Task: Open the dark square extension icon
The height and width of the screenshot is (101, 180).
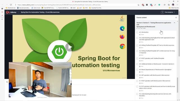Action: point(147,5)
